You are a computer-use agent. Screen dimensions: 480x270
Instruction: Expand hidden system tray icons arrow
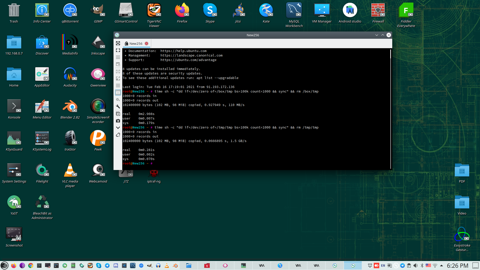pyautogui.click(x=441, y=265)
